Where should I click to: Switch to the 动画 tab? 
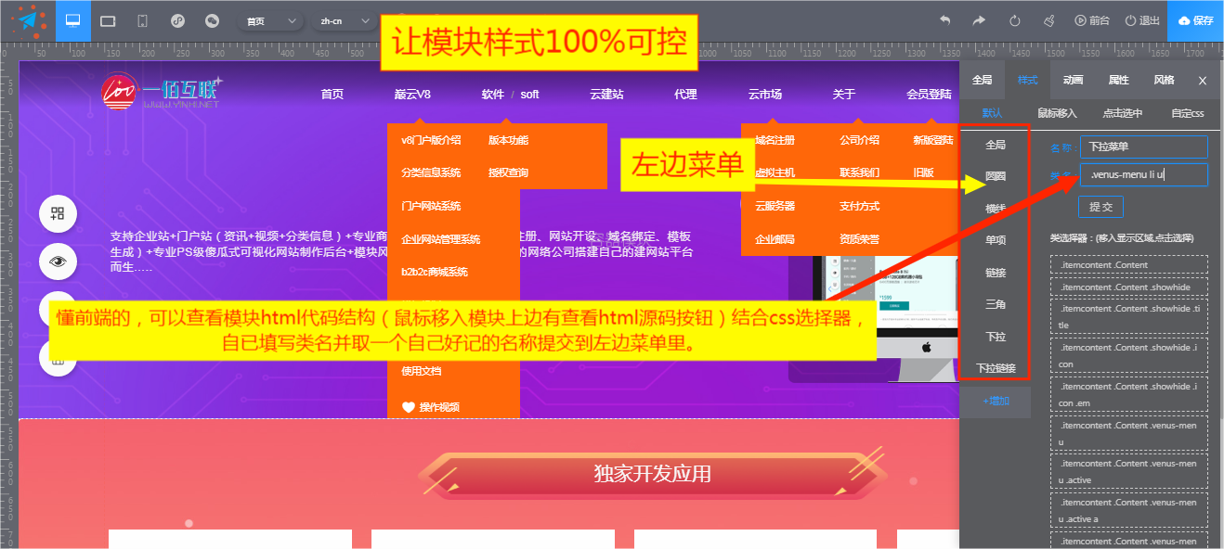tap(1073, 81)
